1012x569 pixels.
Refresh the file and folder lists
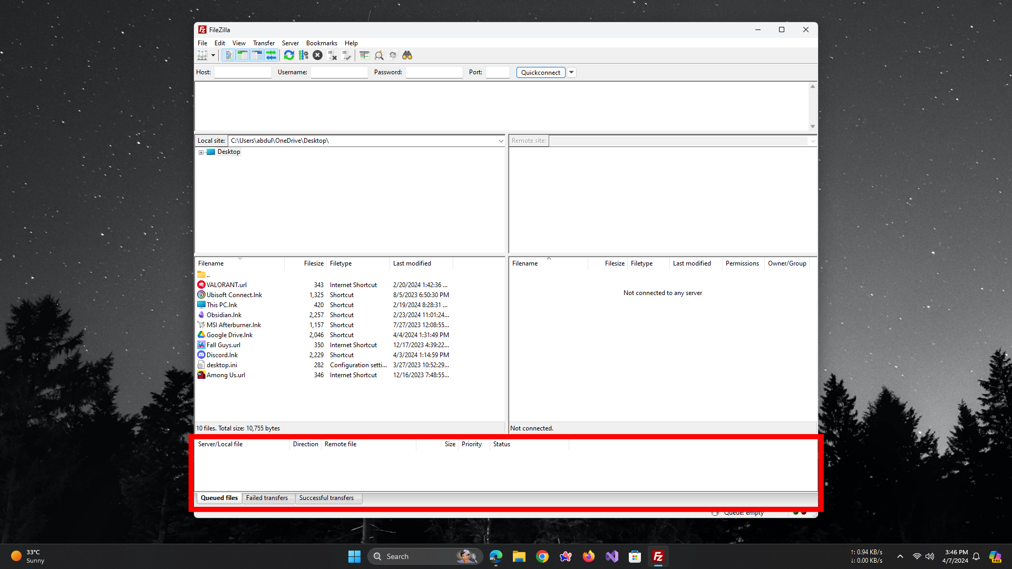pyautogui.click(x=289, y=55)
